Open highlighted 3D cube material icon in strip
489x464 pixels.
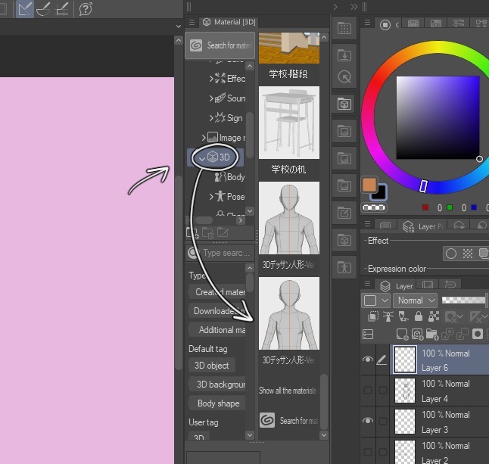(x=344, y=104)
